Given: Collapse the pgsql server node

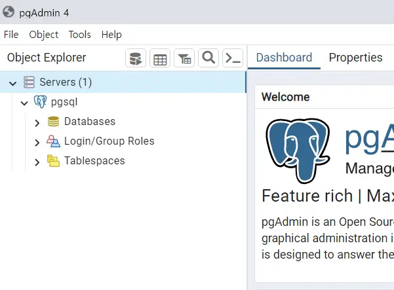Looking at the screenshot, I should click(24, 103).
